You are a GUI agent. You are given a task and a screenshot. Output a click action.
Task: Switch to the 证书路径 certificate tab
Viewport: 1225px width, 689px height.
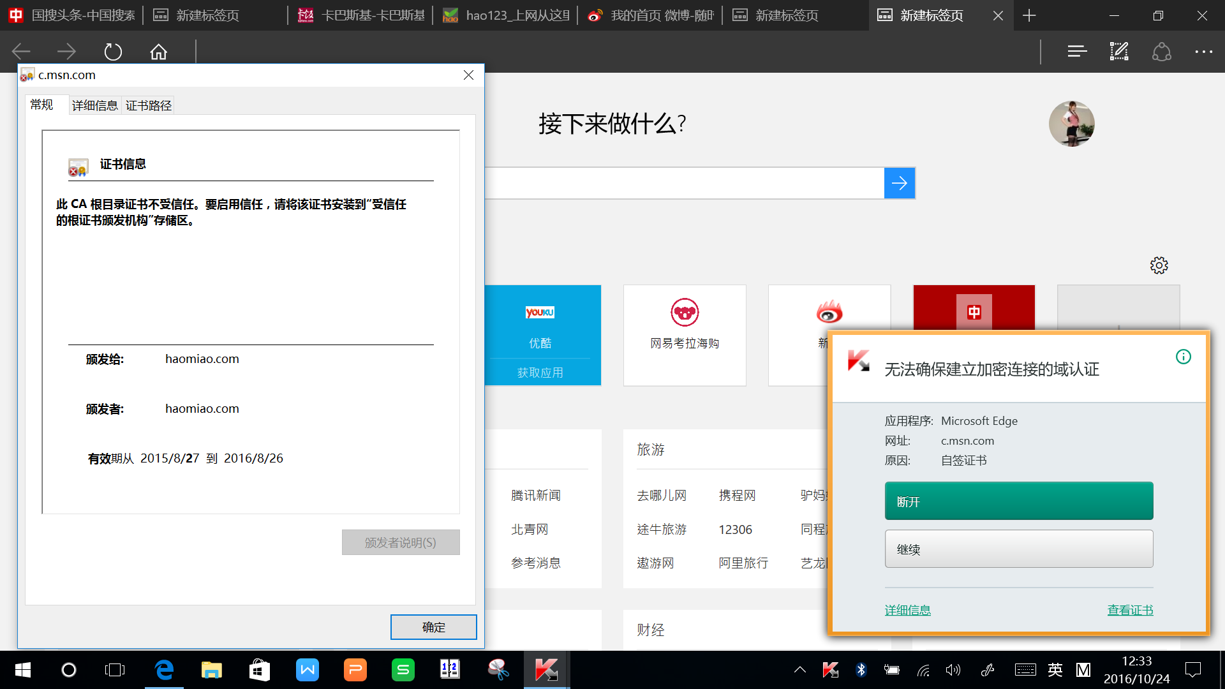149,105
